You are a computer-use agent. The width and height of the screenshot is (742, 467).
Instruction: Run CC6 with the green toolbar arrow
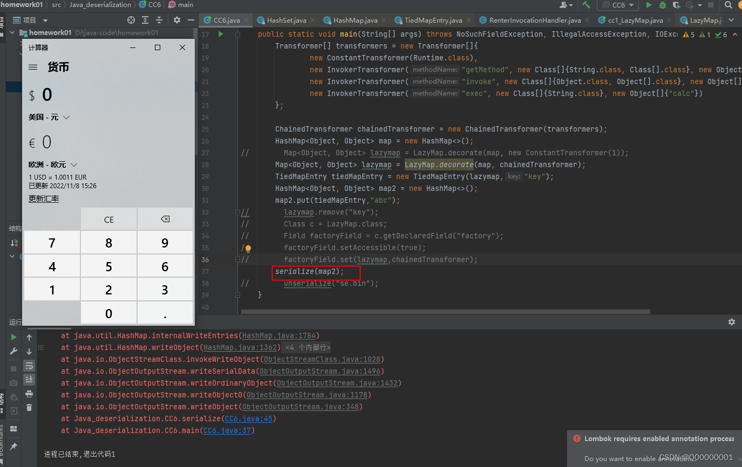click(649, 5)
